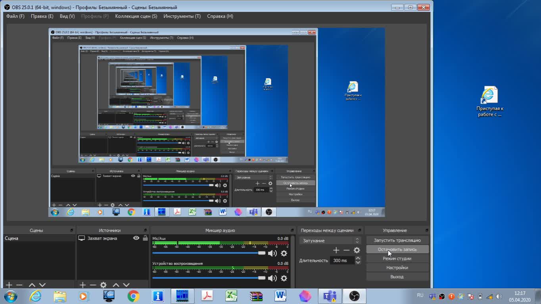Image resolution: width=541 pixels, height=304 pixels.
Task: Click the Выход button
Action: point(397,277)
